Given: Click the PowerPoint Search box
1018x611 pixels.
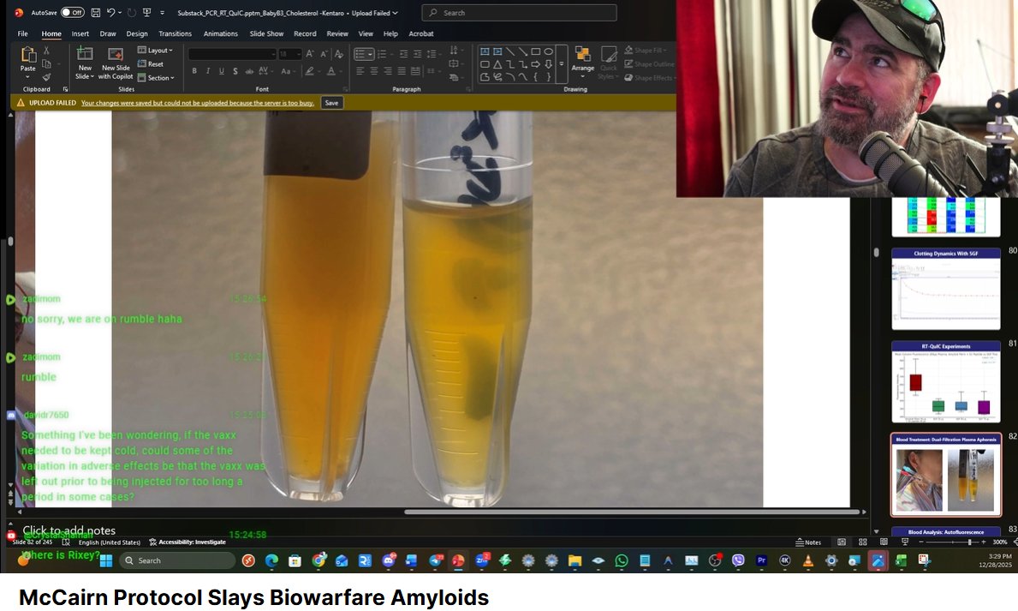Looking at the screenshot, I should [x=520, y=12].
